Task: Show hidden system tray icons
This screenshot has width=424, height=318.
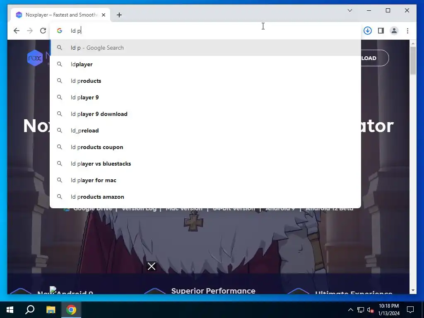Action: point(350,310)
